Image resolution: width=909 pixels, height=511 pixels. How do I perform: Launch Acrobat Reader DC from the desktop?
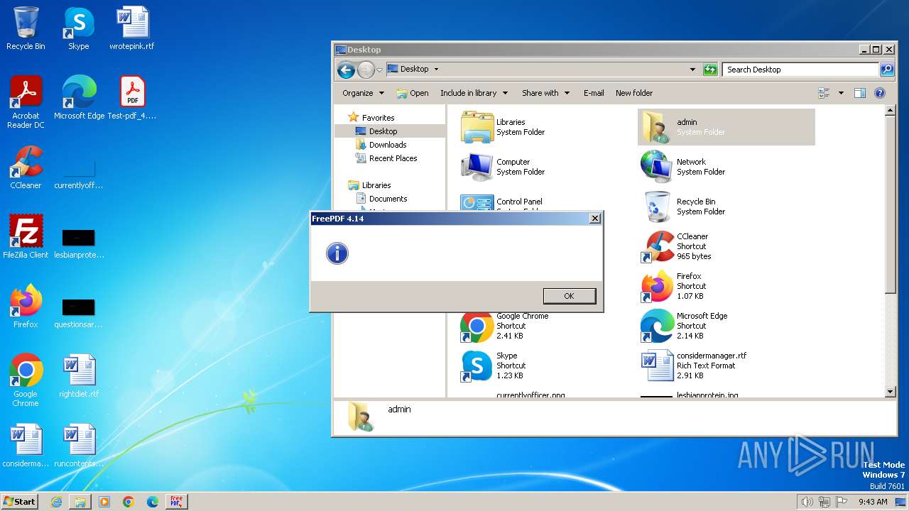pyautogui.click(x=26, y=102)
